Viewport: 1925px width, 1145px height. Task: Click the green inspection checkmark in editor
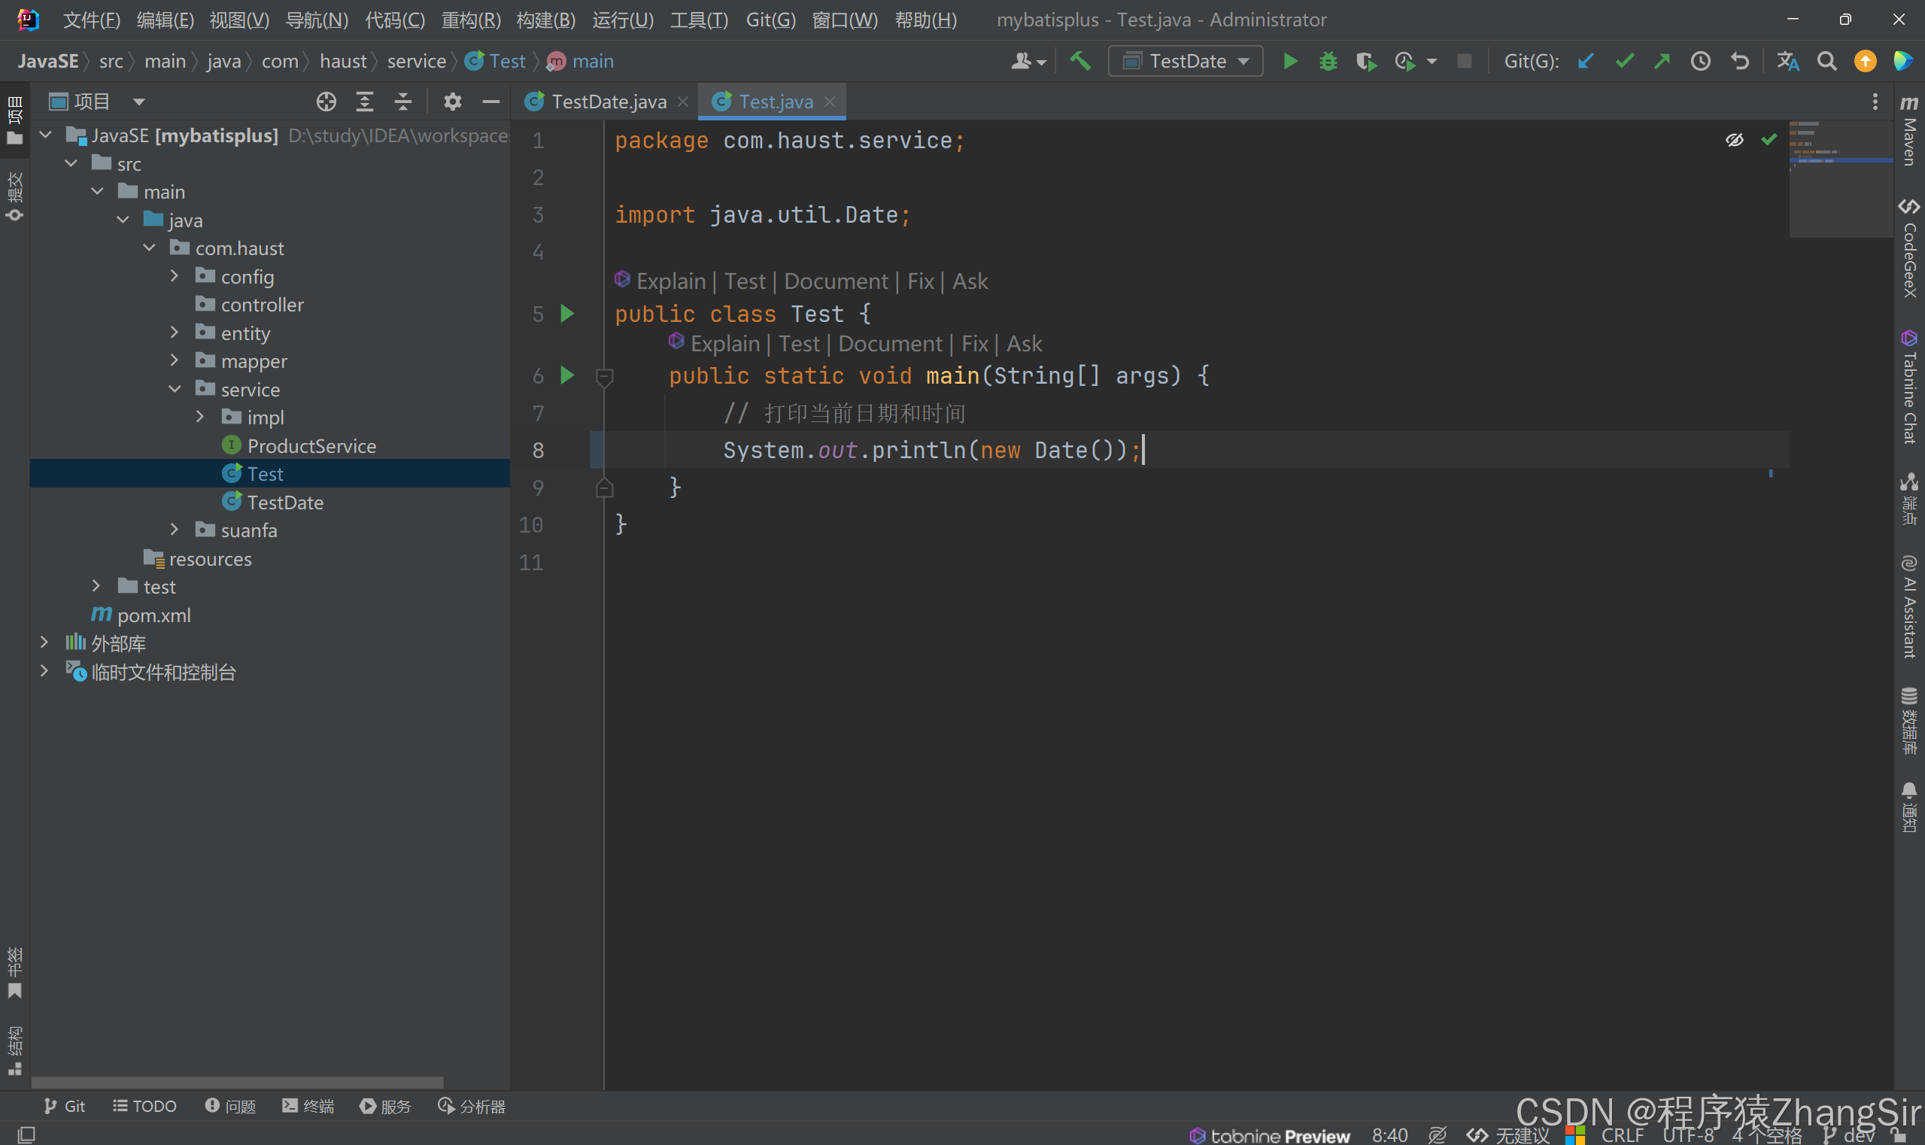coord(1769,140)
